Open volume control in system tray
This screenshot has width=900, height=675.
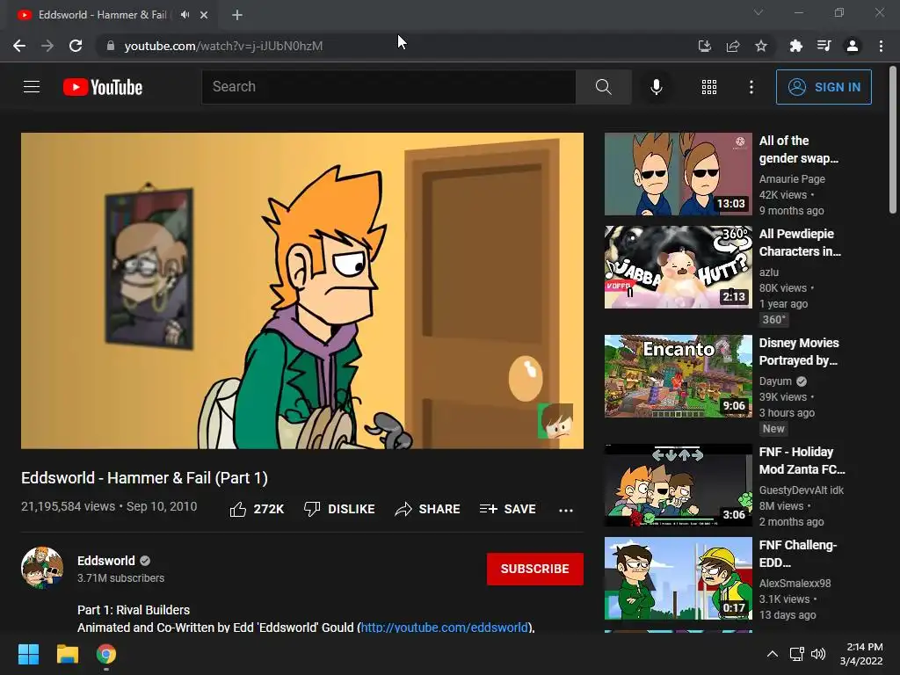[818, 654]
